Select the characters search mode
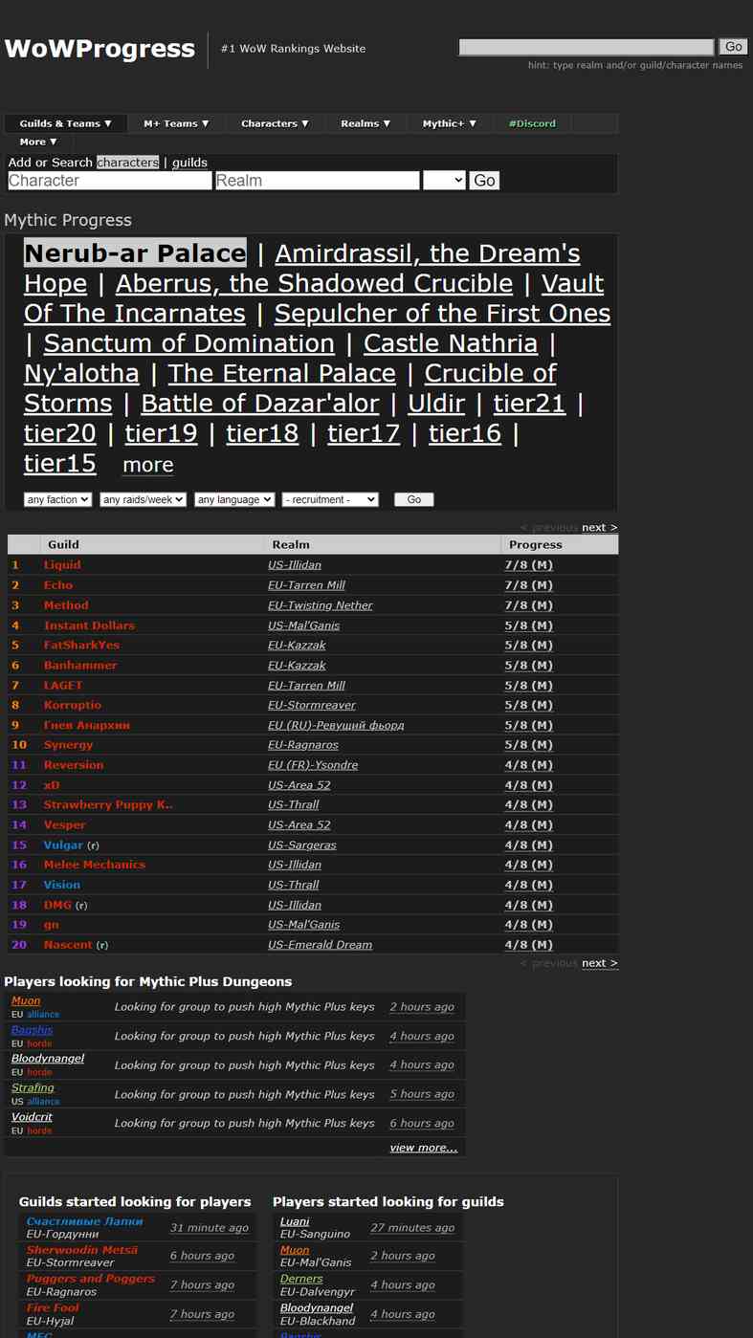753x1338 pixels. pos(128,163)
